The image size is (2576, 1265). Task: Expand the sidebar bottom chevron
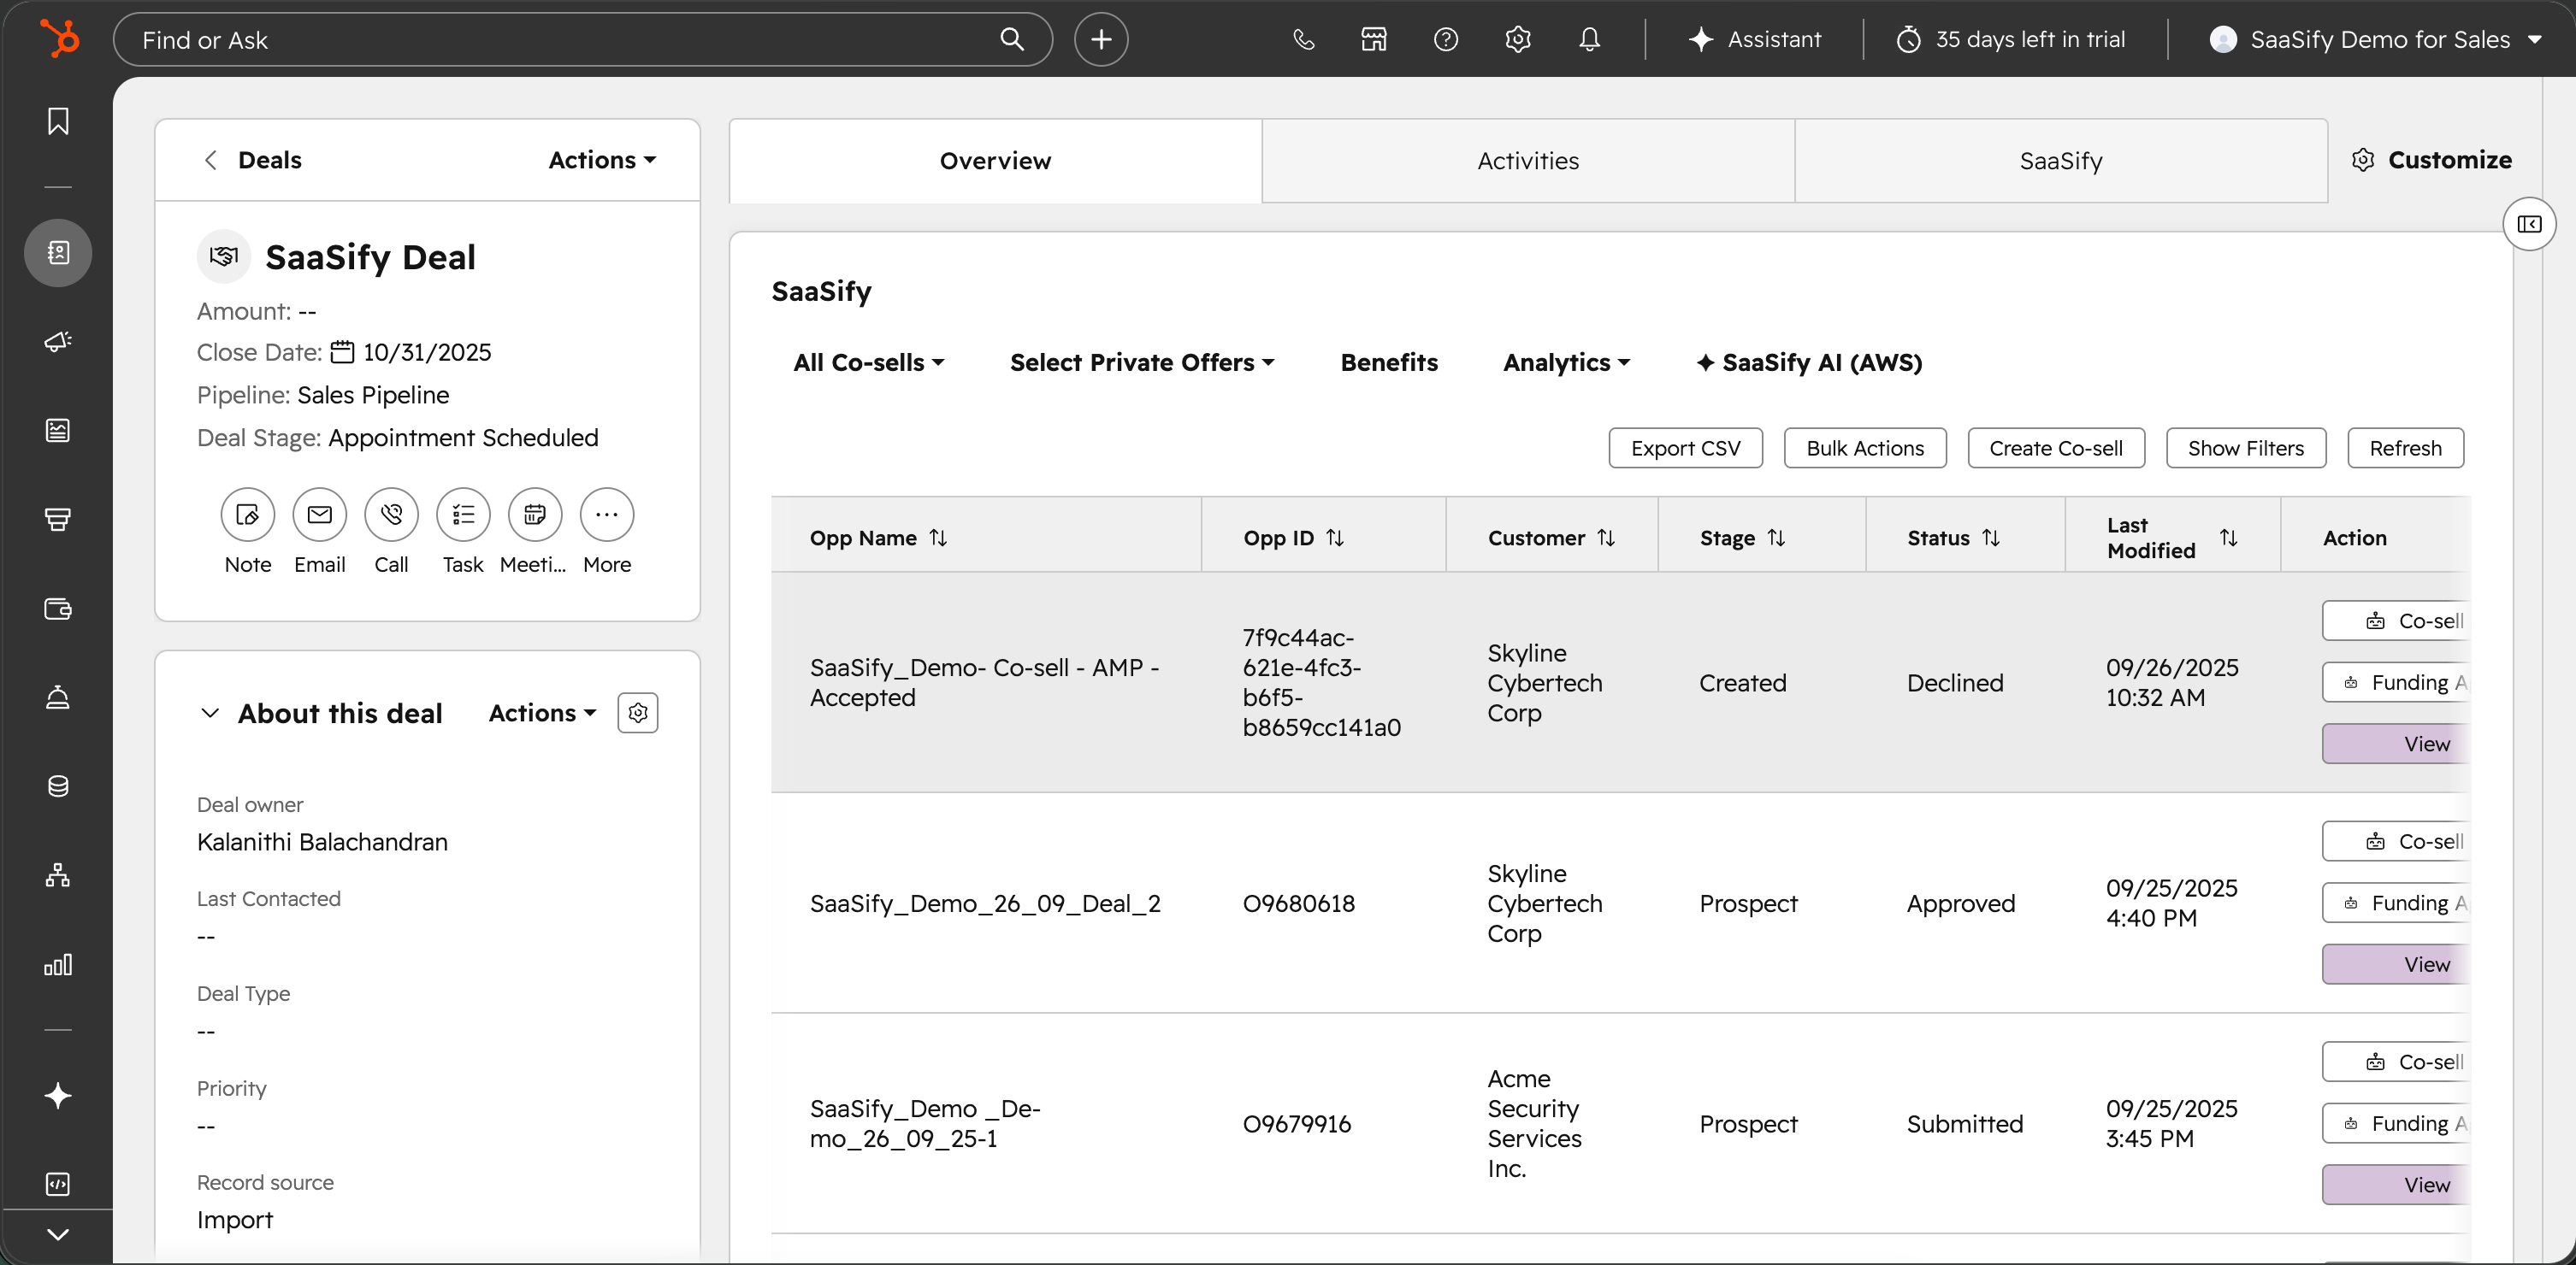tap(58, 1235)
